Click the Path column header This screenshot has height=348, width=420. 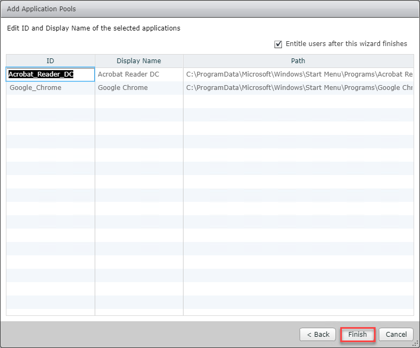[298, 61]
